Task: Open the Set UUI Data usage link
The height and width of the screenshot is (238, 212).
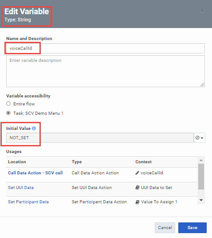Action: point(21,188)
